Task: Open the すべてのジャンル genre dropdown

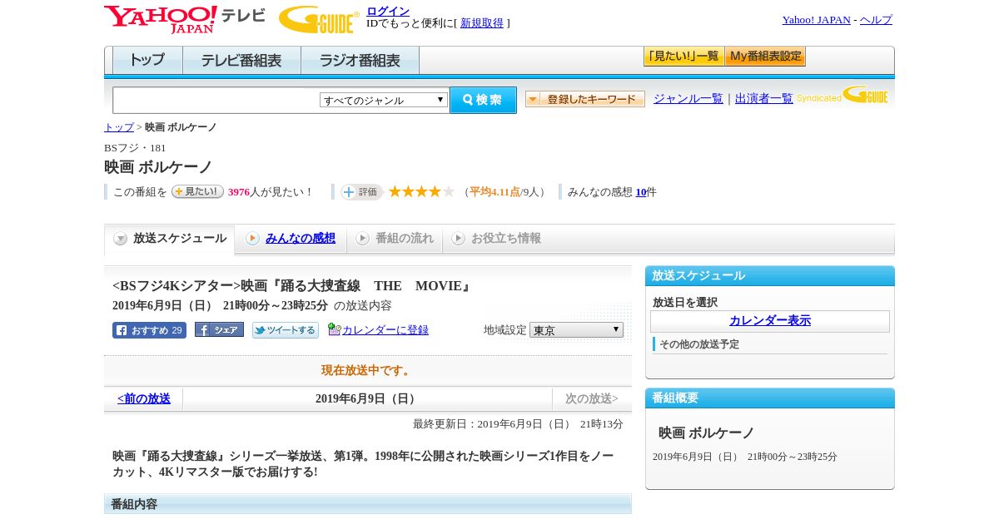Action: pyautogui.click(x=384, y=100)
